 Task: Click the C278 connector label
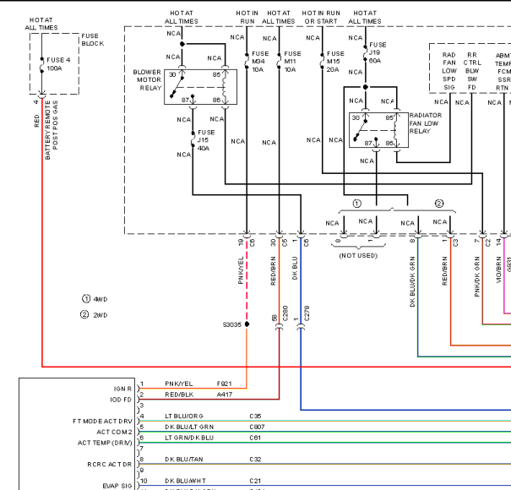(307, 313)
